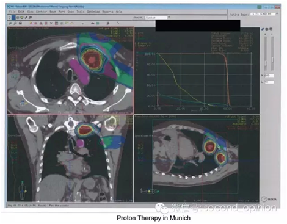
Task: Click the L value input field
Action: coord(269,82)
